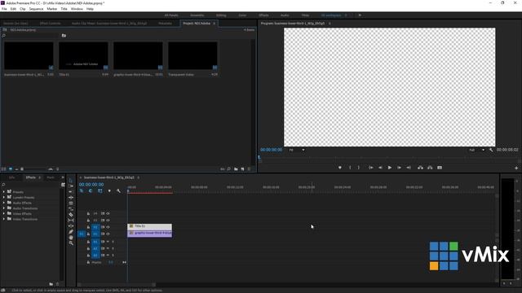Expand the Presets folder in Effects
Screen dimensions: 522x293
[3, 192]
